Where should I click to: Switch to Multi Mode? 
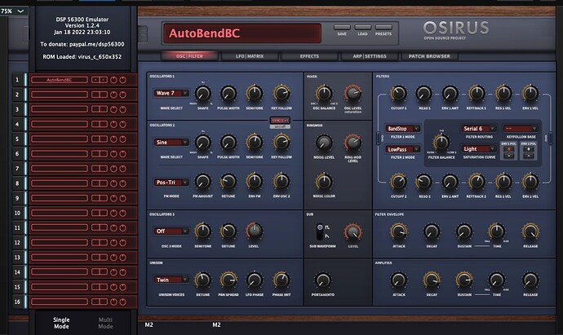click(x=105, y=323)
